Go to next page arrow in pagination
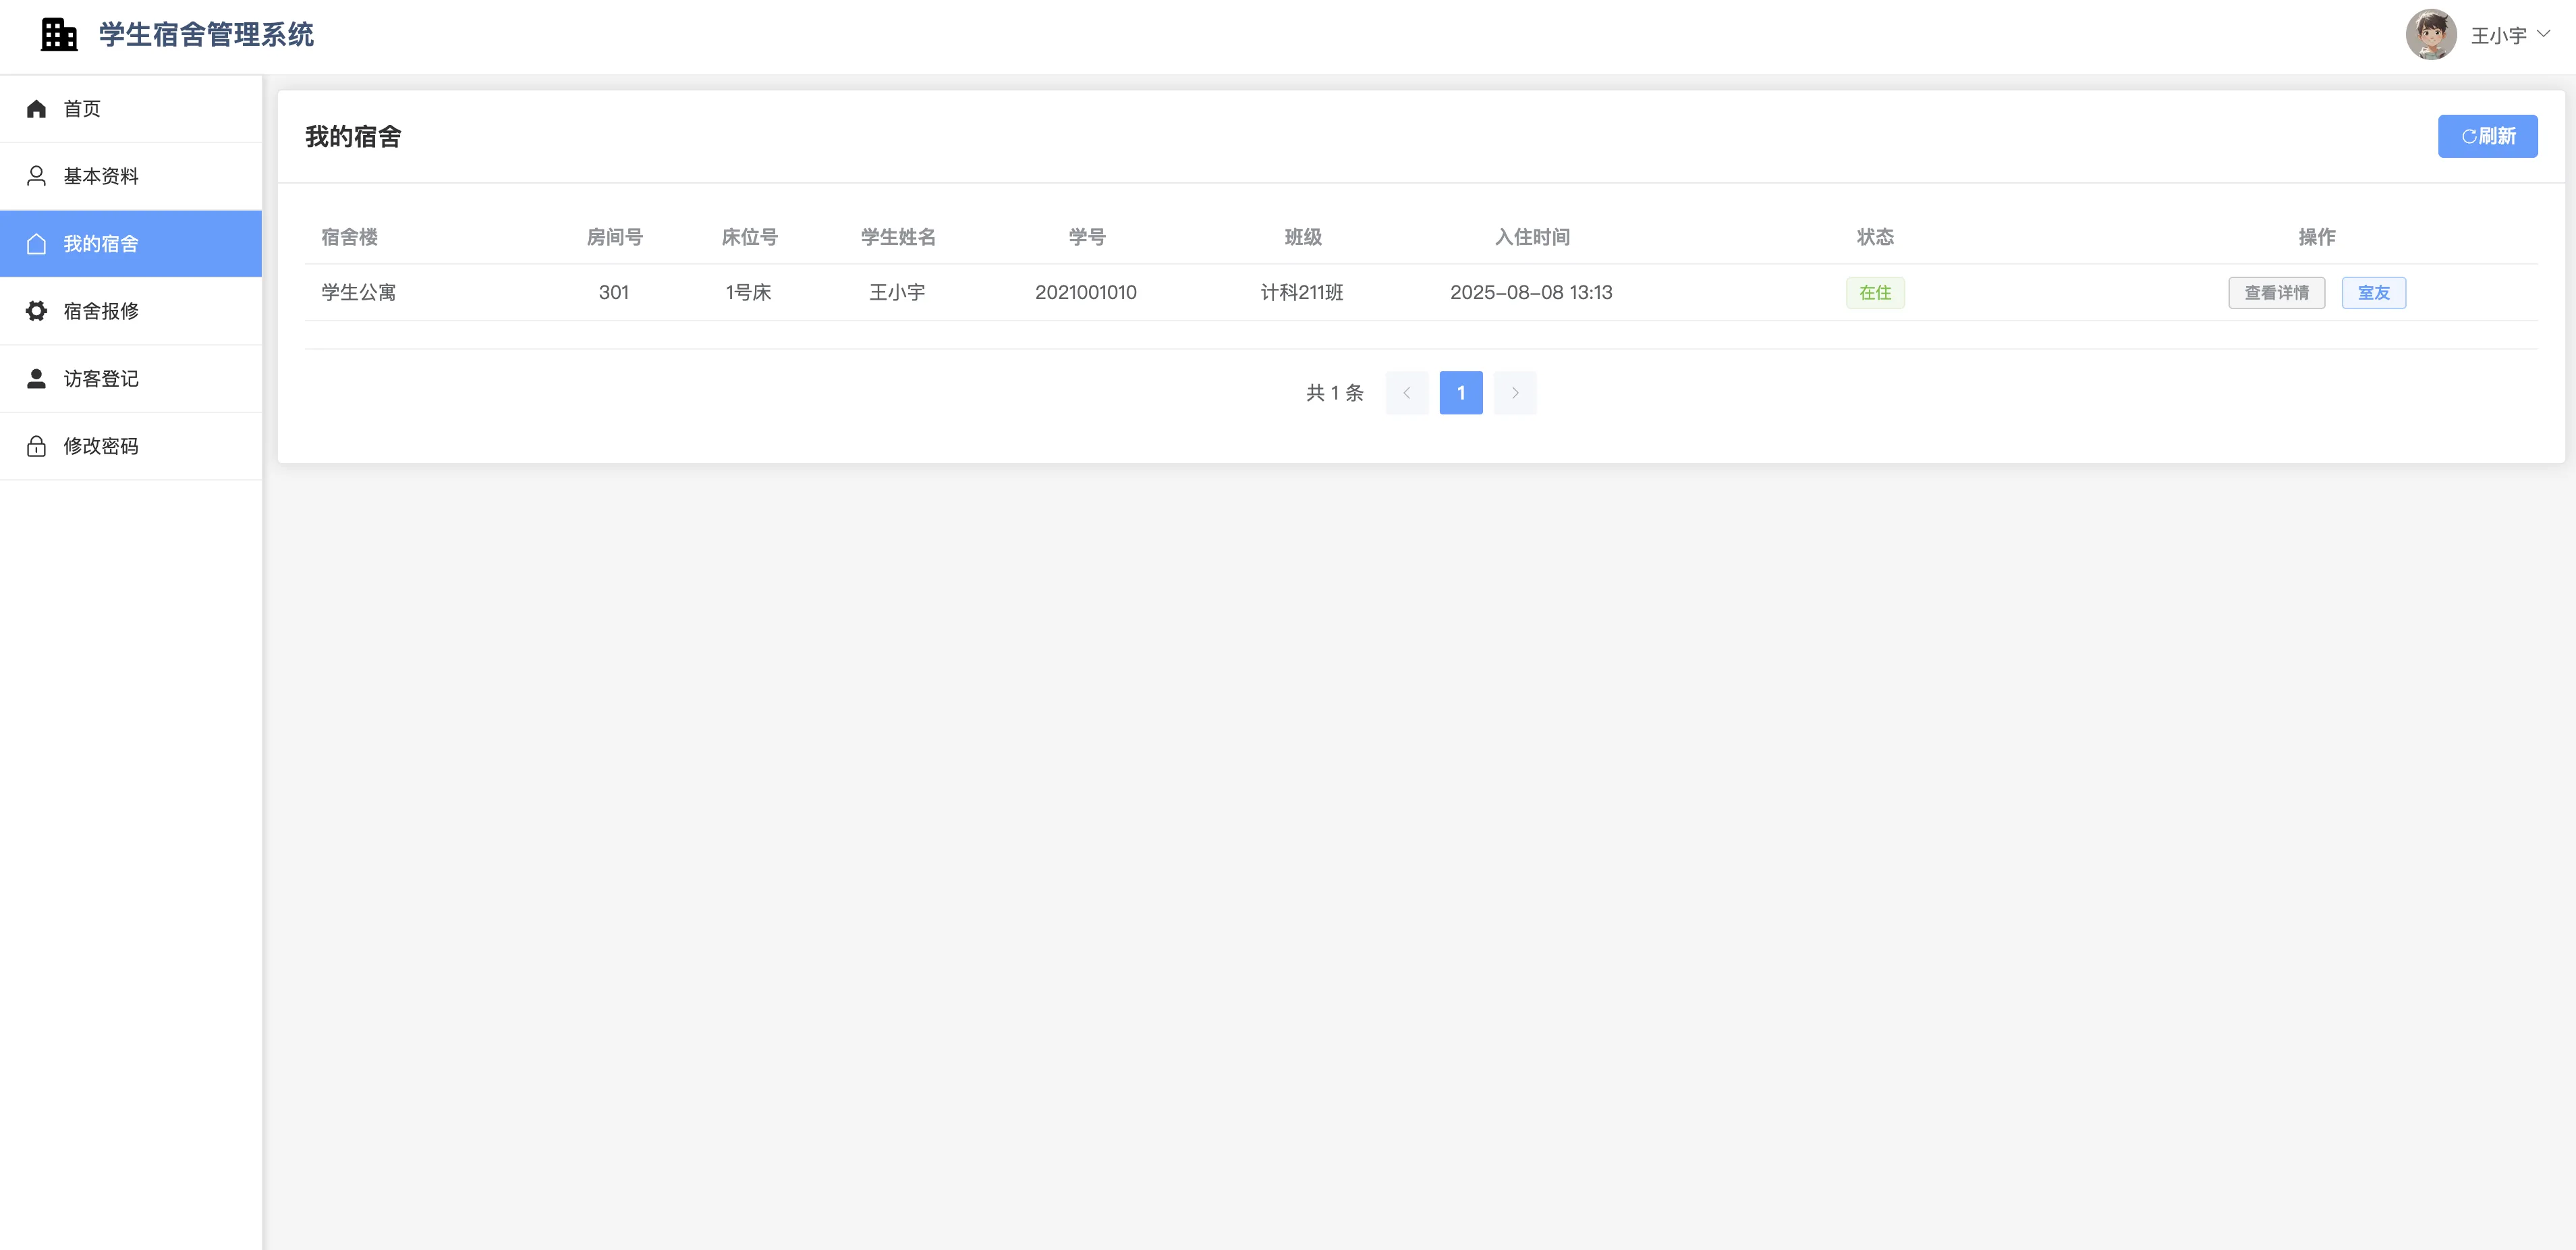This screenshot has height=1250, width=2576. point(1515,393)
